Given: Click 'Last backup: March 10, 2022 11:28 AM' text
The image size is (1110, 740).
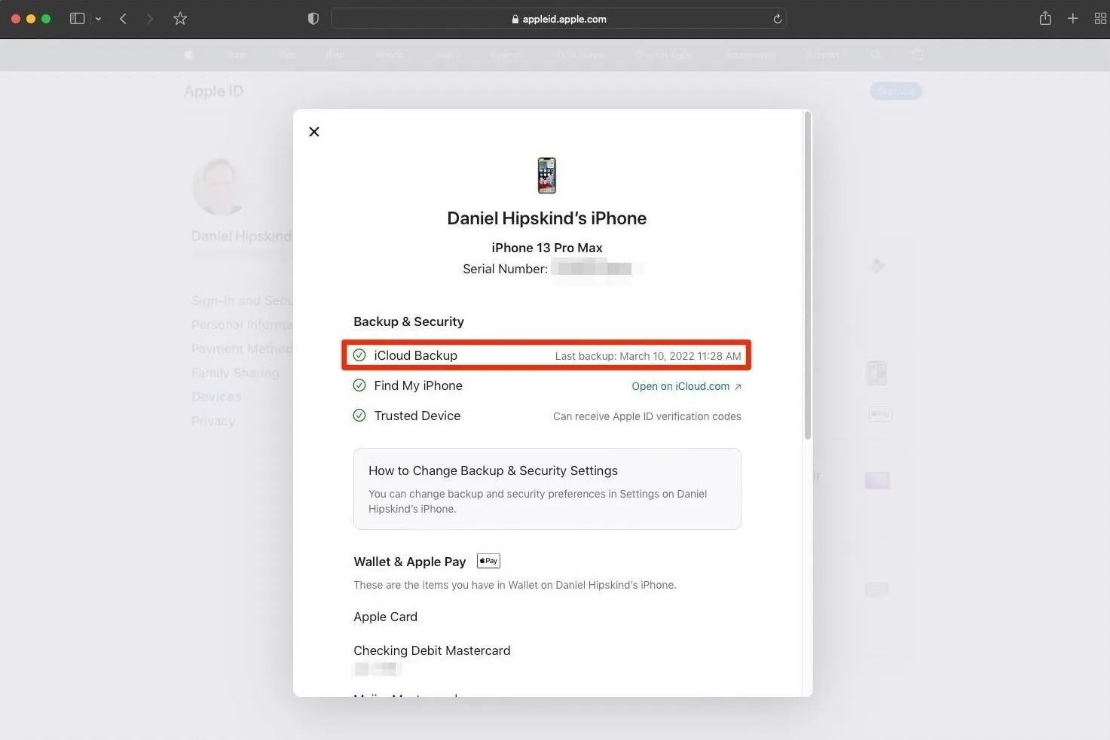Looking at the screenshot, I should click(648, 356).
